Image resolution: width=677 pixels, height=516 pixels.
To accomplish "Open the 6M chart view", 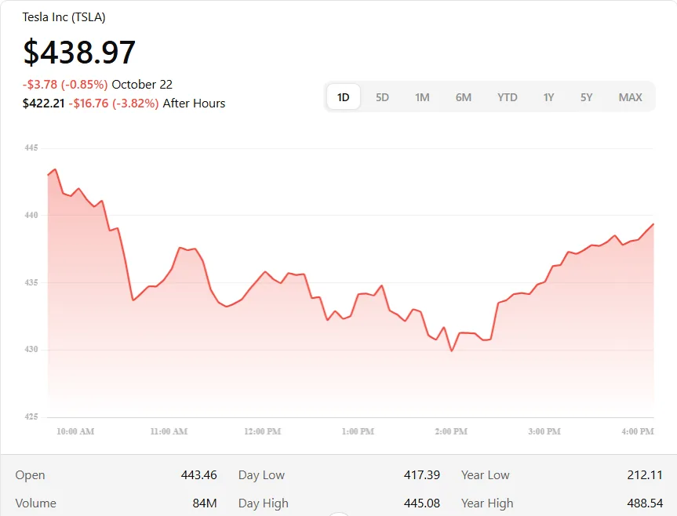I will pyautogui.click(x=464, y=97).
